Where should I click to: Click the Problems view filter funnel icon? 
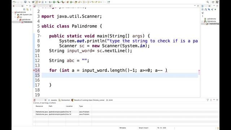click(x=208, y=100)
